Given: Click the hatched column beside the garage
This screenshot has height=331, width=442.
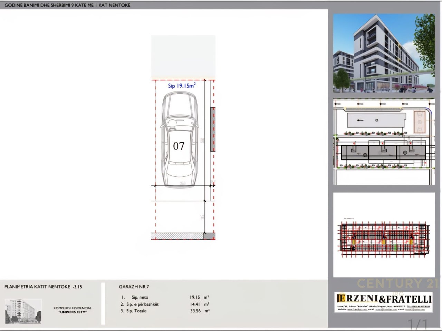Looking at the screenshot, I should click(213, 129).
